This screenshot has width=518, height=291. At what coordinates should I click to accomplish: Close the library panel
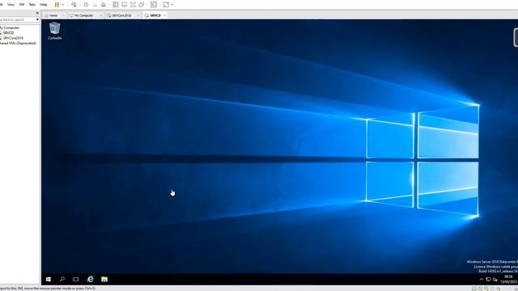click(x=37, y=13)
